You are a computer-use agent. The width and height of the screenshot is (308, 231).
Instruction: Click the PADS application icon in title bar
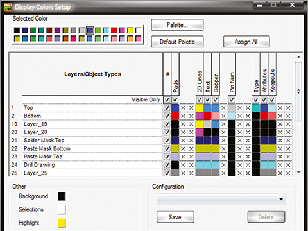8,7
